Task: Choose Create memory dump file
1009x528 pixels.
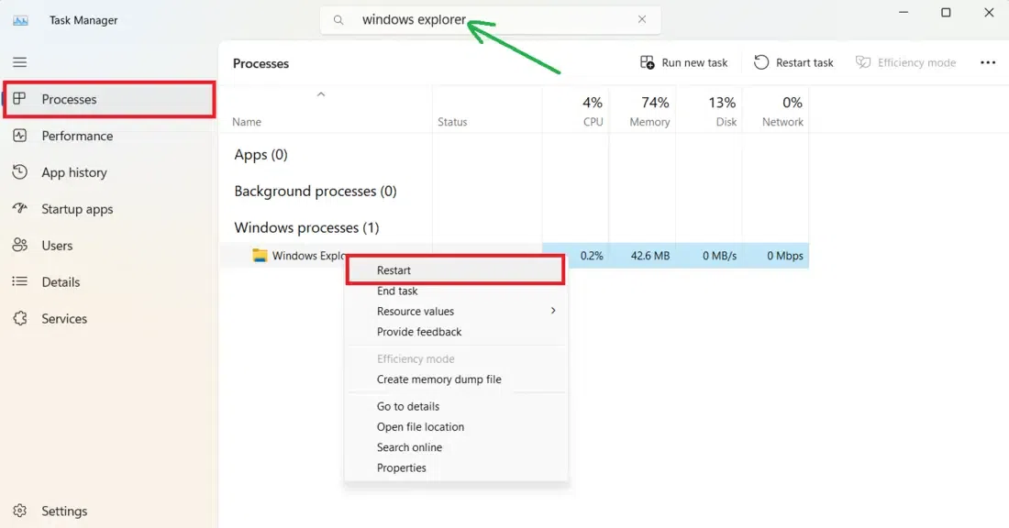Action: pyautogui.click(x=456, y=379)
